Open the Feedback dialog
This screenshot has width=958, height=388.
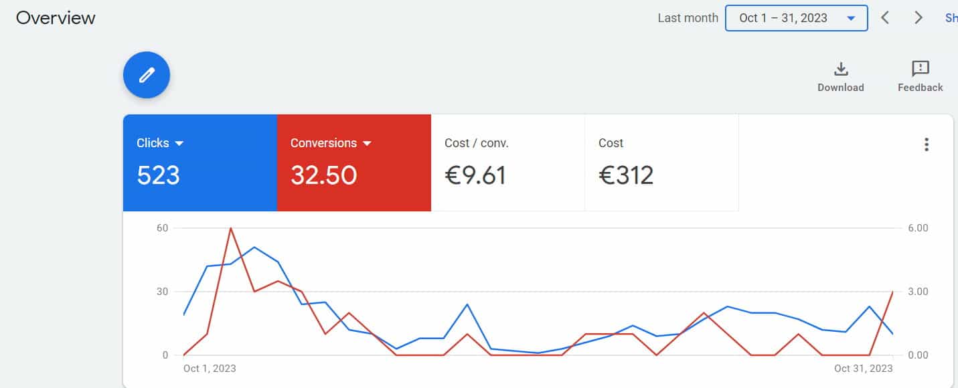pyautogui.click(x=920, y=77)
